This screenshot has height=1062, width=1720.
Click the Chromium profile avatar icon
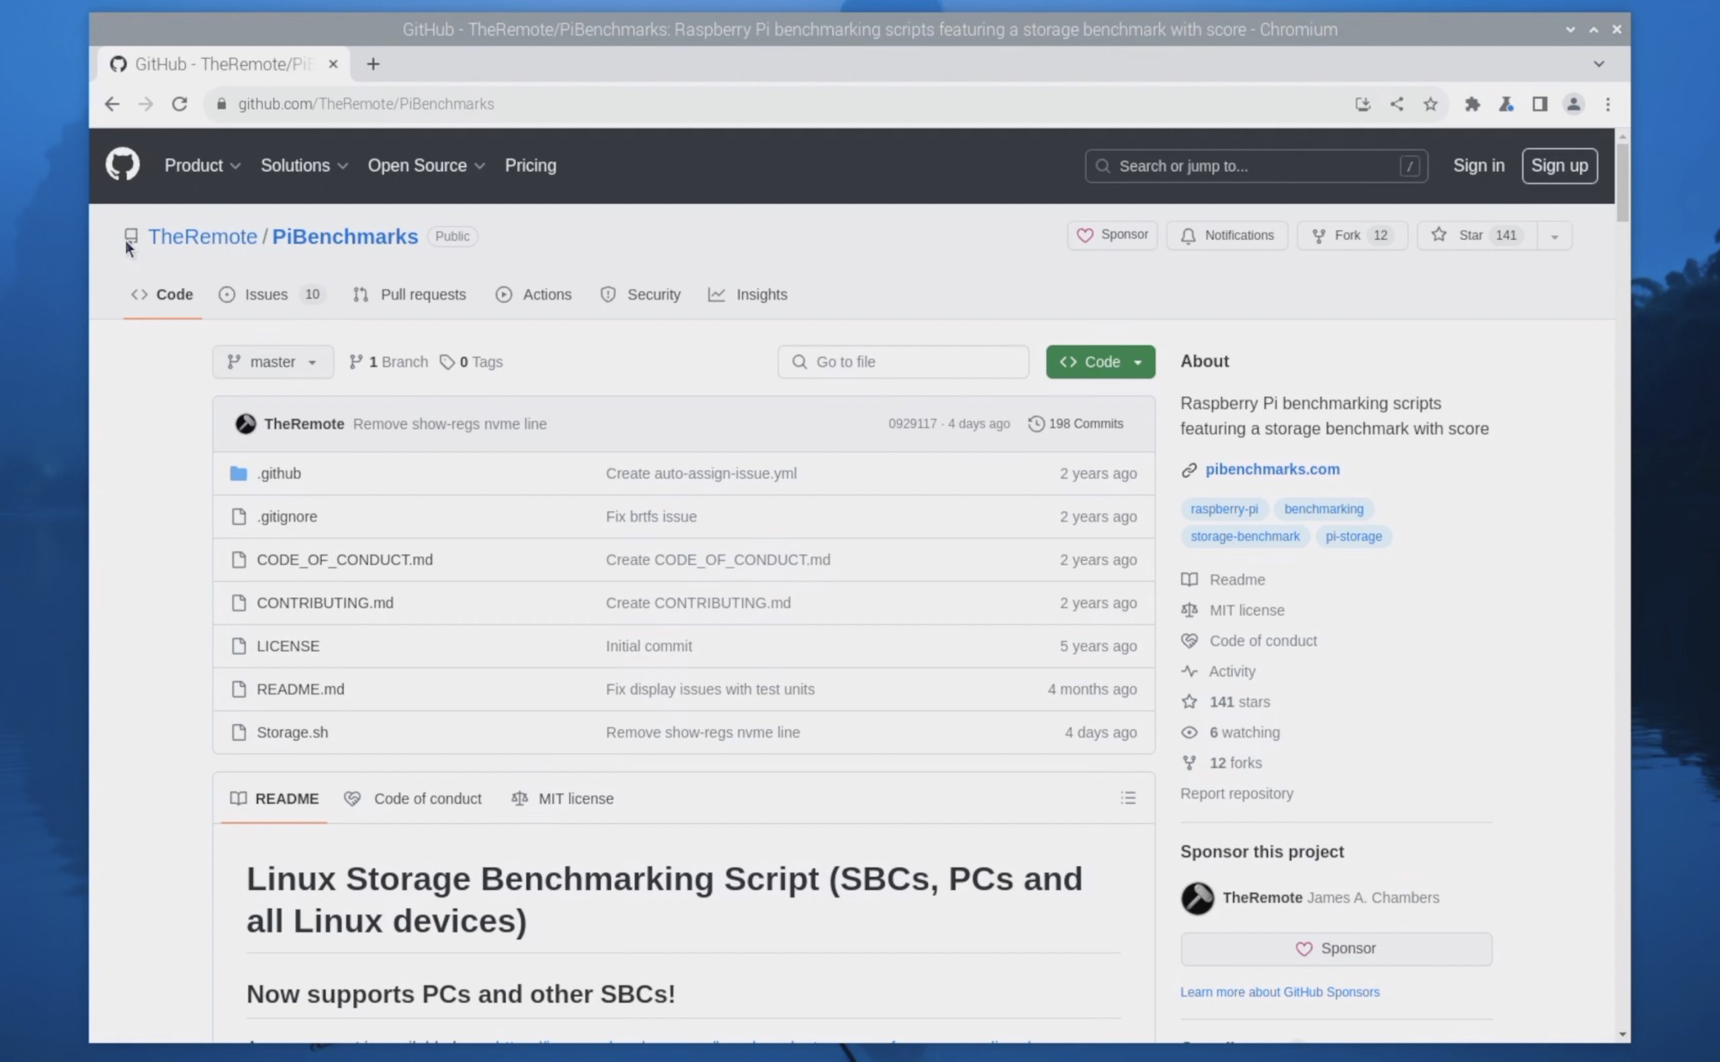point(1574,104)
